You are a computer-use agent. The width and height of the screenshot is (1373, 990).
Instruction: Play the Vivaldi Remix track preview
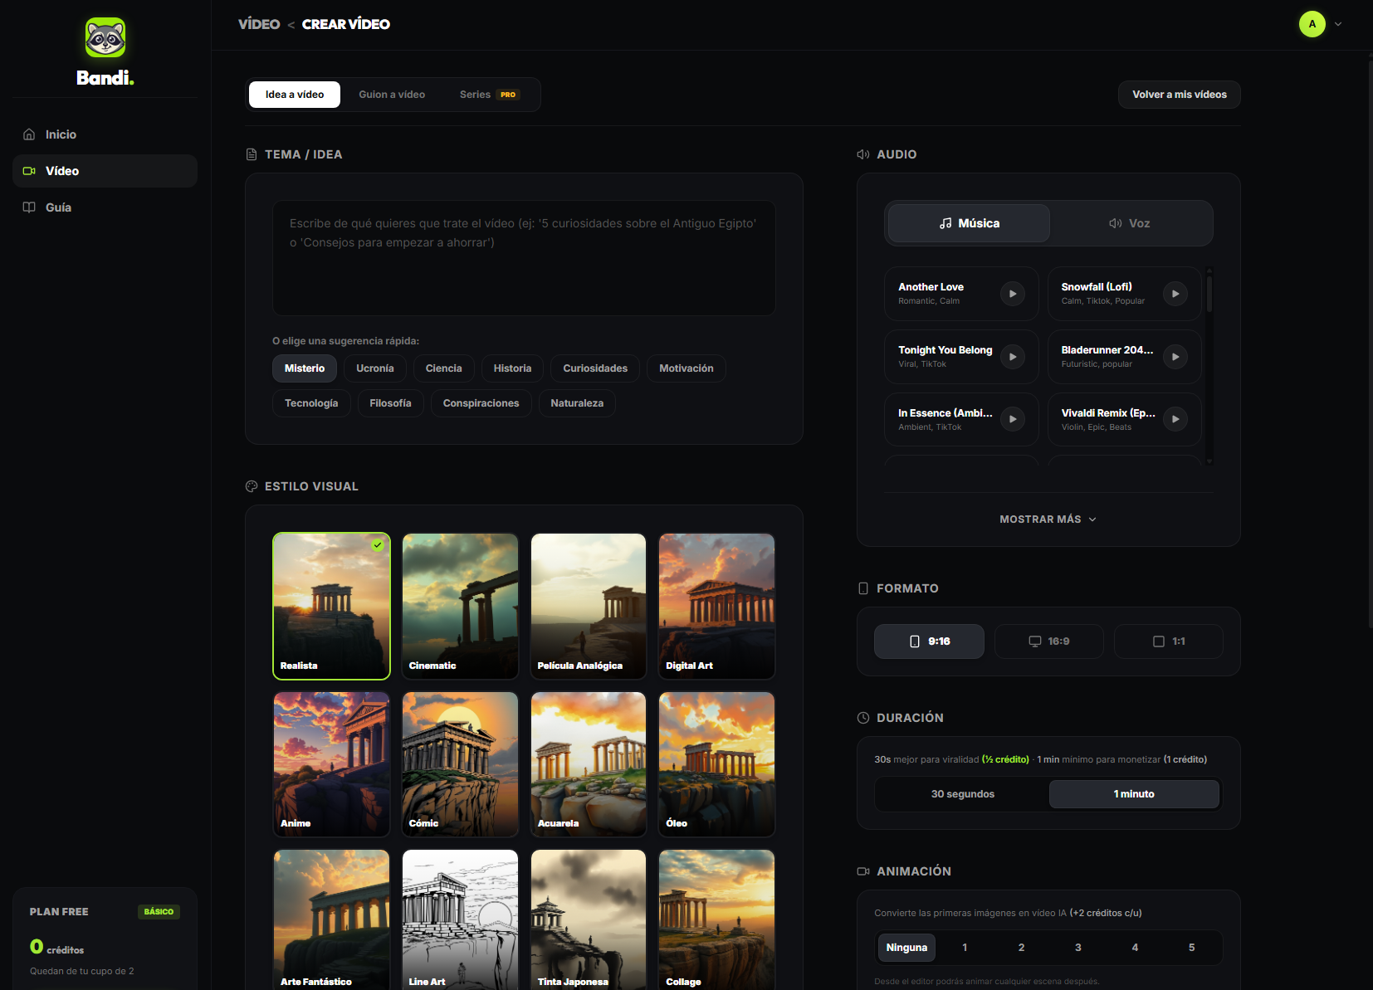pyautogui.click(x=1175, y=419)
